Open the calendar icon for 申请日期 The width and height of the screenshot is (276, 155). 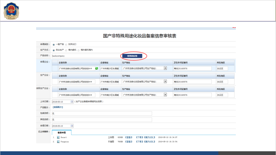pos(72,126)
